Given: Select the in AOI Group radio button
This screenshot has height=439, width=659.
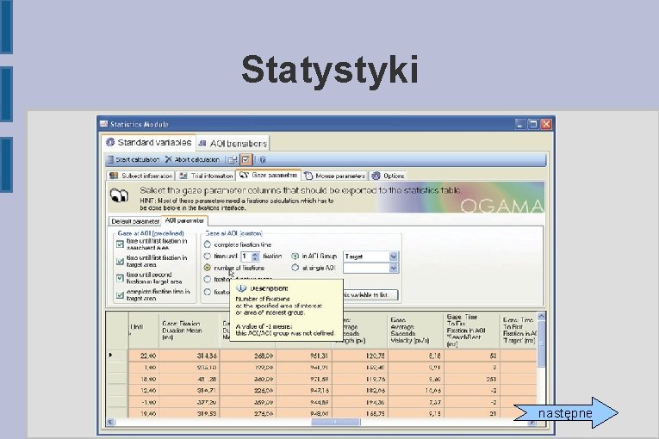Looking at the screenshot, I should point(295,256).
